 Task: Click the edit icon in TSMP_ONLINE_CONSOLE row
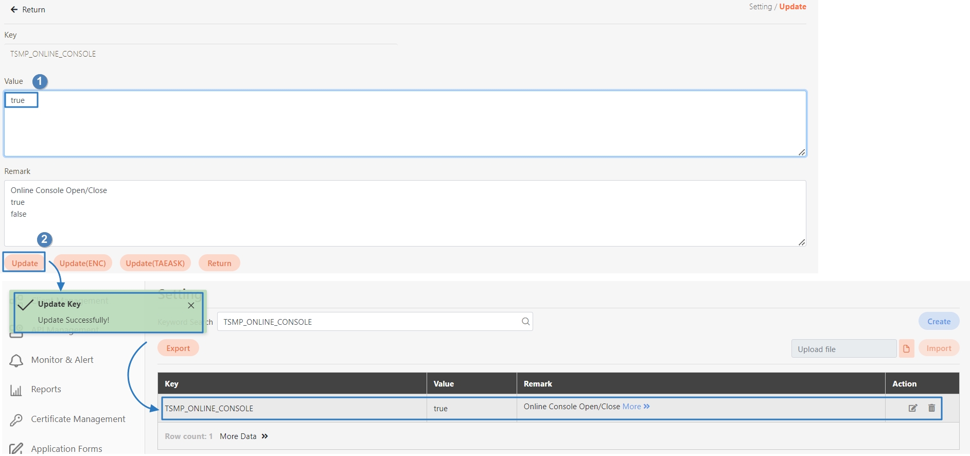912,408
